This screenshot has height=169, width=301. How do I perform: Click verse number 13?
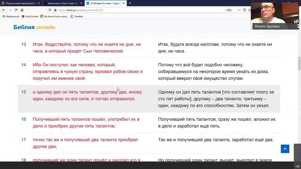click(x=24, y=44)
